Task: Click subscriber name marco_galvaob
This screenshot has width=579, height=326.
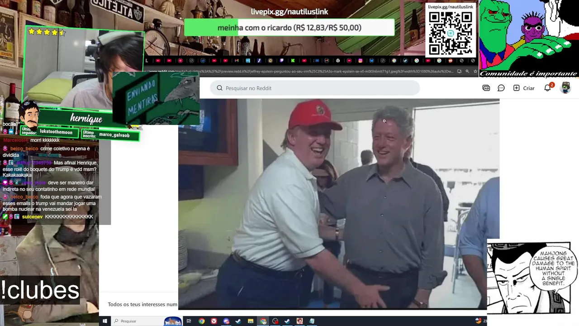Action: [x=114, y=135]
